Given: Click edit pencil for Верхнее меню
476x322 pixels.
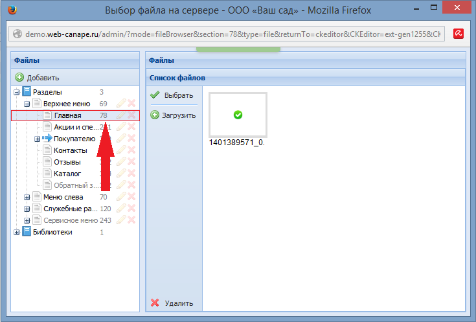Looking at the screenshot, I should pyautogui.click(x=120, y=104).
